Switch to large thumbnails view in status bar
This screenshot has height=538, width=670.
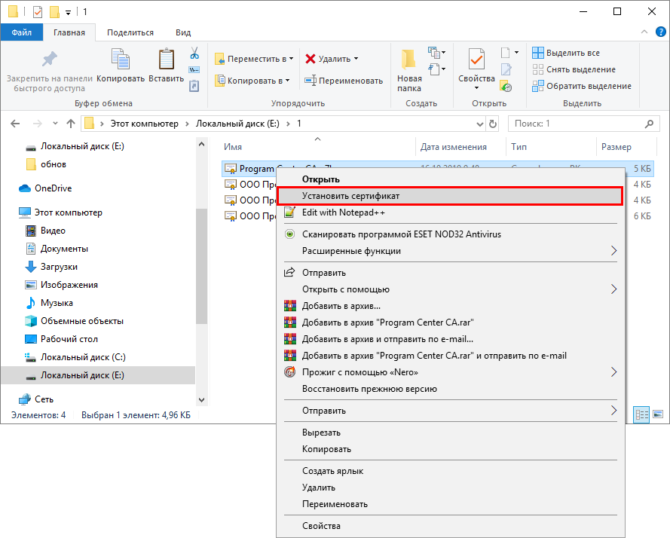[x=657, y=414]
